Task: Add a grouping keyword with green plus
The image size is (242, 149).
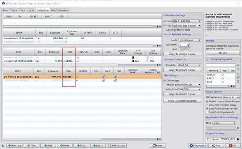Action: (x=238, y=65)
